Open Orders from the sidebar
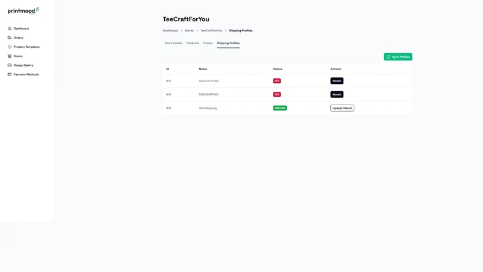This screenshot has height=272, width=483. [19, 37]
